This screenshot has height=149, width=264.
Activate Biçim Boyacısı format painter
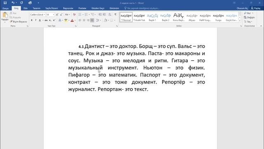click(x=19, y=22)
